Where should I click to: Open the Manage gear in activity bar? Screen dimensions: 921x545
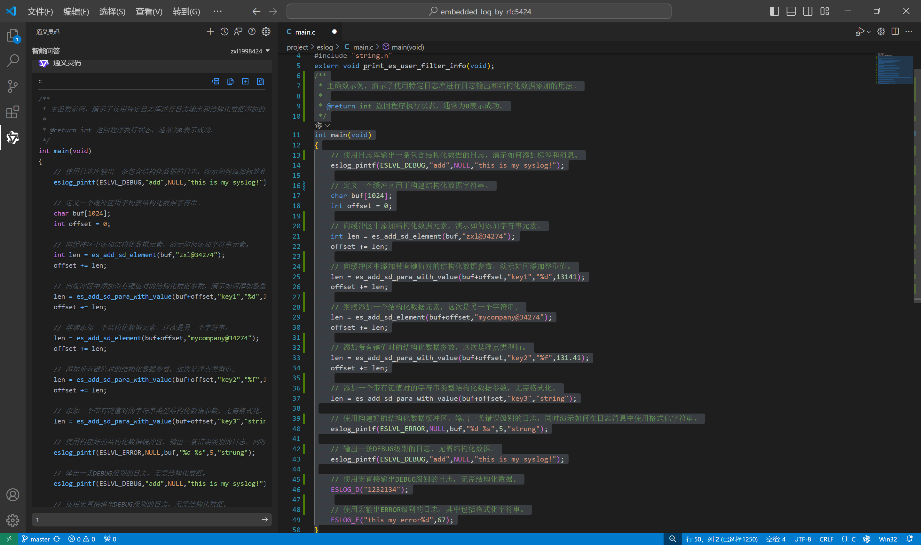click(13, 520)
